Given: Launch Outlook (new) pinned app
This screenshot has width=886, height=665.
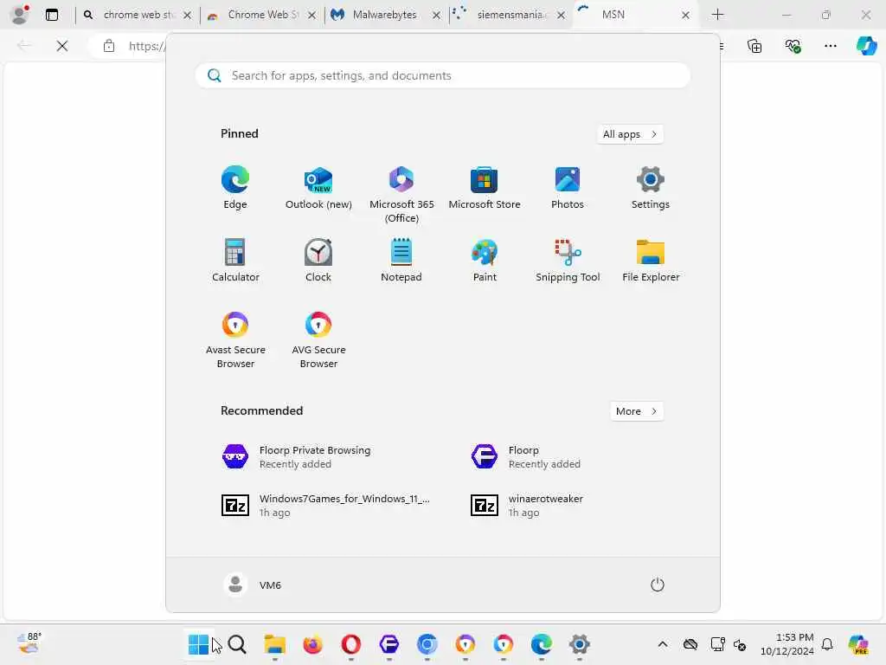Looking at the screenshot, I should click(x=318, y=188).
